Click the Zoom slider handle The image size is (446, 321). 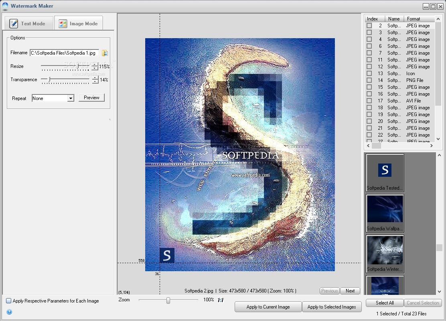pos(168,300)
